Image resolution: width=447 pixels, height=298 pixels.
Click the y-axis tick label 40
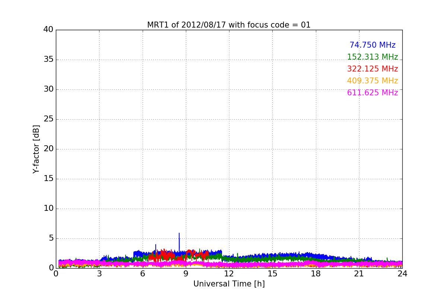click(x=48, y=29)
